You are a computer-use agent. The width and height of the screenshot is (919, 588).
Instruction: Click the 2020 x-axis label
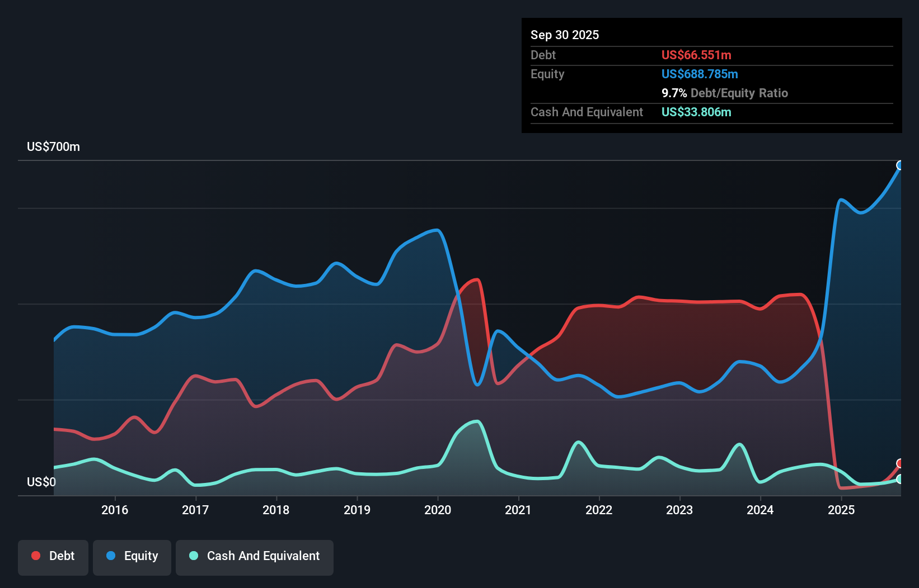point(438,510)
